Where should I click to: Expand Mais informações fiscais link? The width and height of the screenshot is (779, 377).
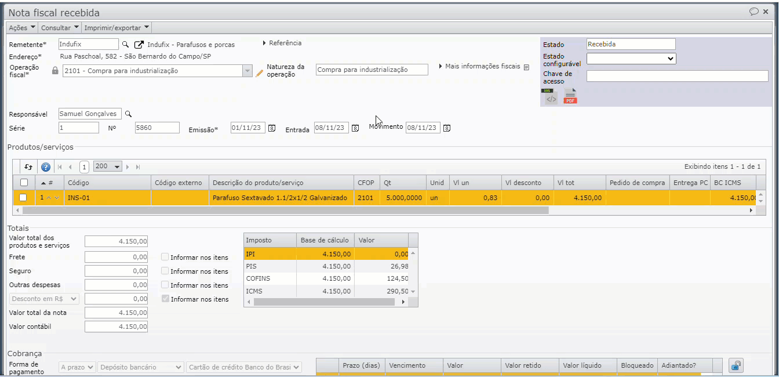coord(482,67)
